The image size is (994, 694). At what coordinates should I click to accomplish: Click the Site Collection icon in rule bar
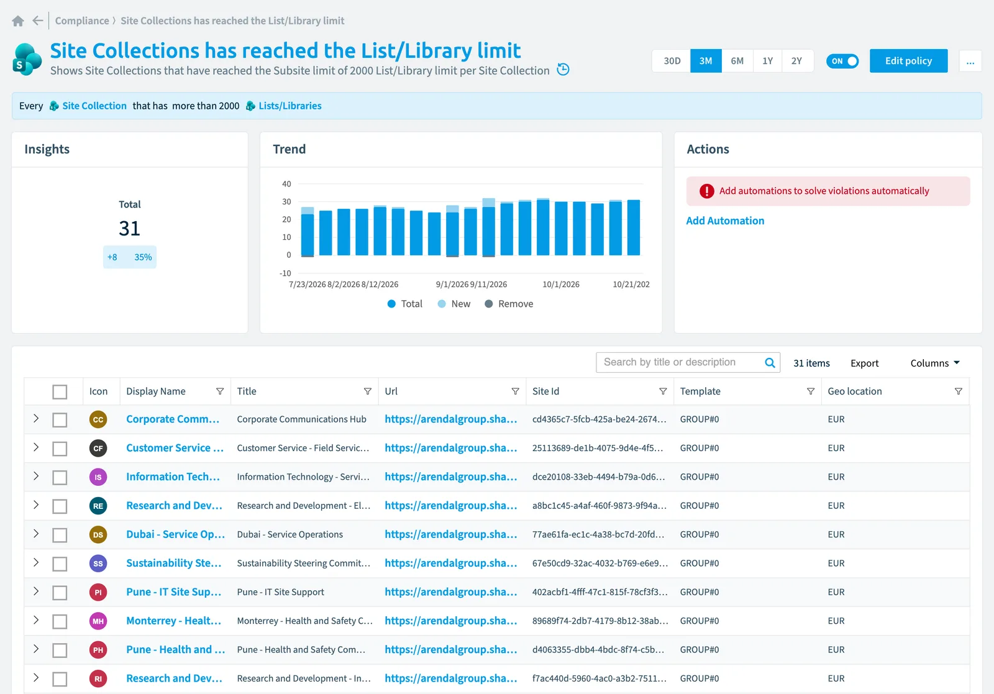coord(54,106)
